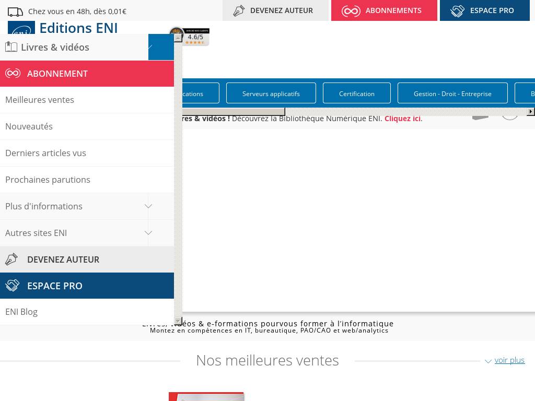The width and height of the screenshot is (535, 401).
Task: Click the handshake icon in the sidebar Espace Pro row
Action: click(x=13, y=286)
